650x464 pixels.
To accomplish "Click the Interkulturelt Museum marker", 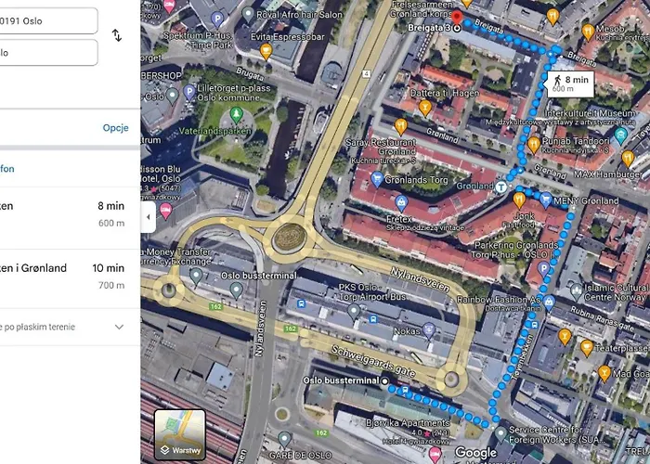I will [x=620, y=135].
